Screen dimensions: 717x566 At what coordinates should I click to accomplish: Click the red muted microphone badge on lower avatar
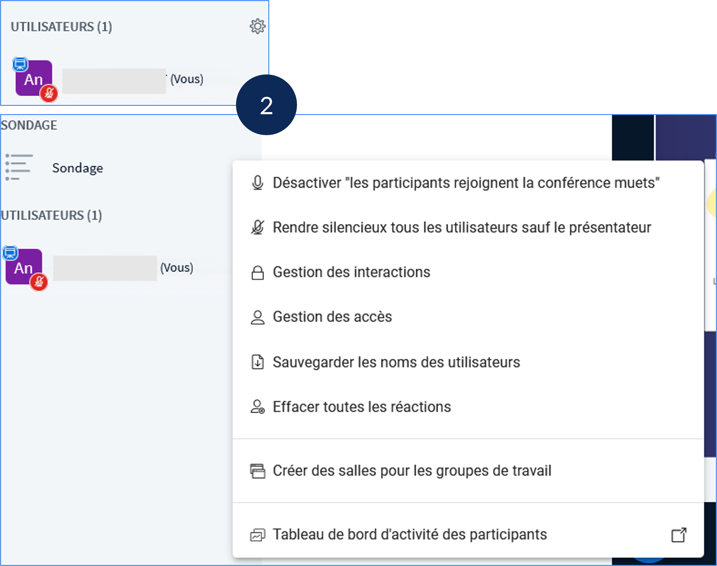[39, 282]
